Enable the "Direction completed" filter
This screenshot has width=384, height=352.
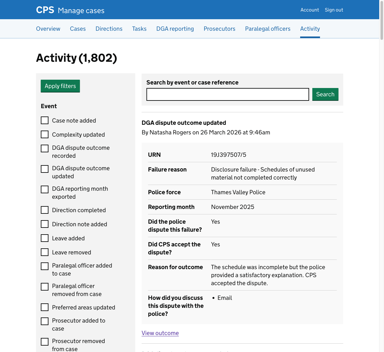pyautogui.click(x=44, y=210)
